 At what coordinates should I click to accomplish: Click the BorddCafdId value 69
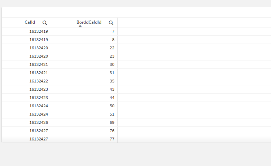pos(112,122)
